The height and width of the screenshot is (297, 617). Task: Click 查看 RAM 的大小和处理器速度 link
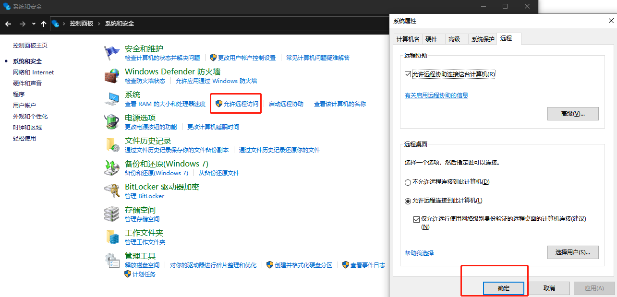165,104
